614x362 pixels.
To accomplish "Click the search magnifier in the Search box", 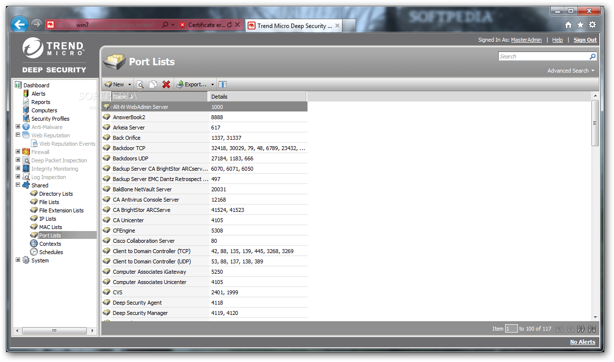I will click(x=592, y=56).
